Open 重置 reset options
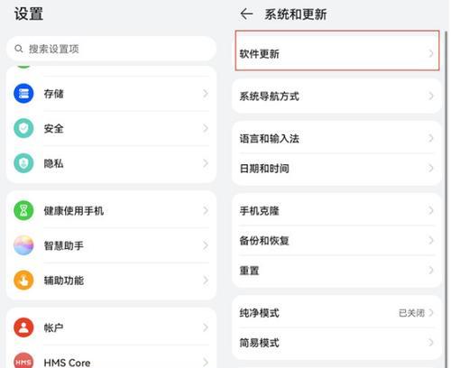 pos(336,271)
